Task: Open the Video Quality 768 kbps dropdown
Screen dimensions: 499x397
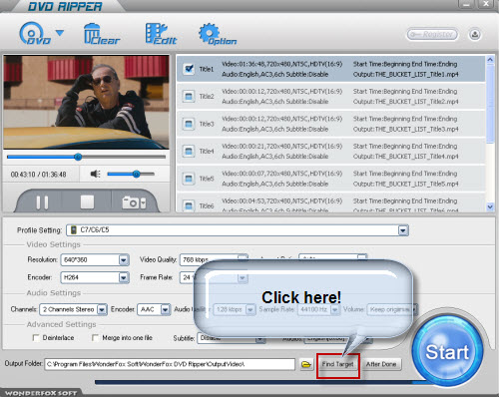Action: (x=243, y=257)
